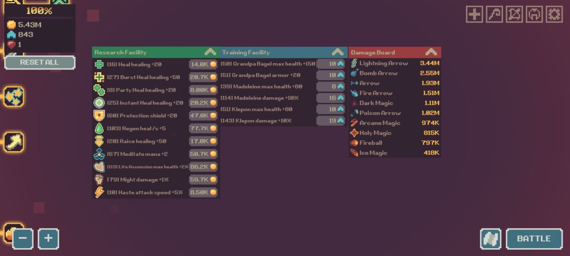The width and height of the screenshot is (570, 256).
Task: Zoom in with the plus button
Action: click(49, 239)
